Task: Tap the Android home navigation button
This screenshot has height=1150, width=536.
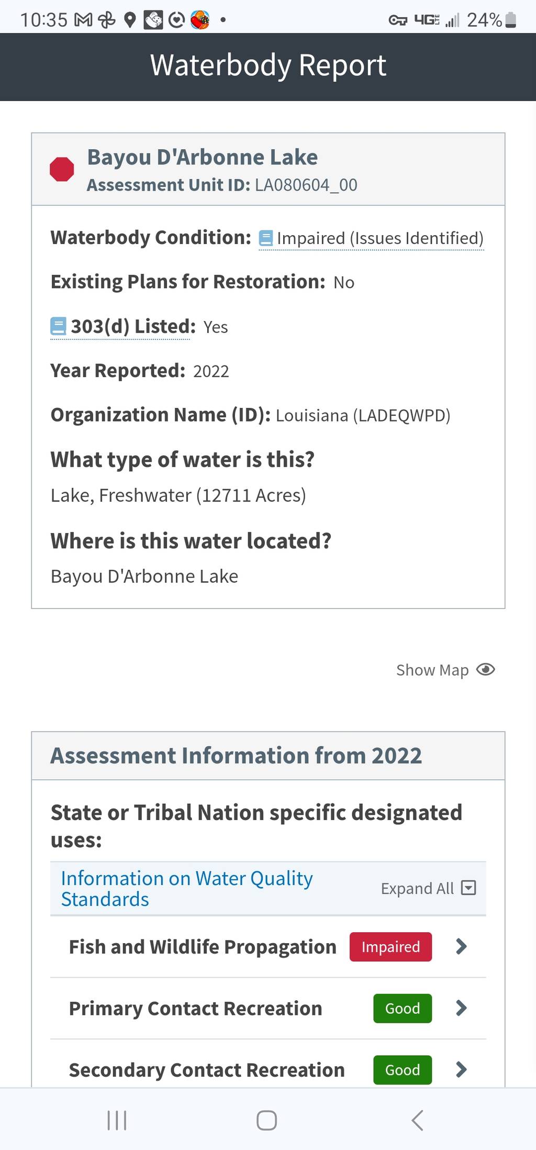Action: 266,1121
